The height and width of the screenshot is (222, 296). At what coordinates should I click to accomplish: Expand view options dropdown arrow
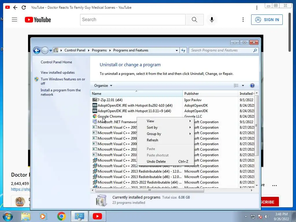coord(243,86)
